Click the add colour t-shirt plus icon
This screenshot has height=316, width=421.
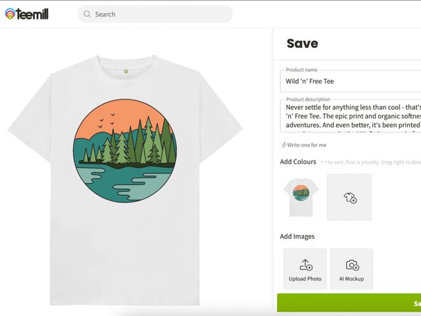click(349, 197)
